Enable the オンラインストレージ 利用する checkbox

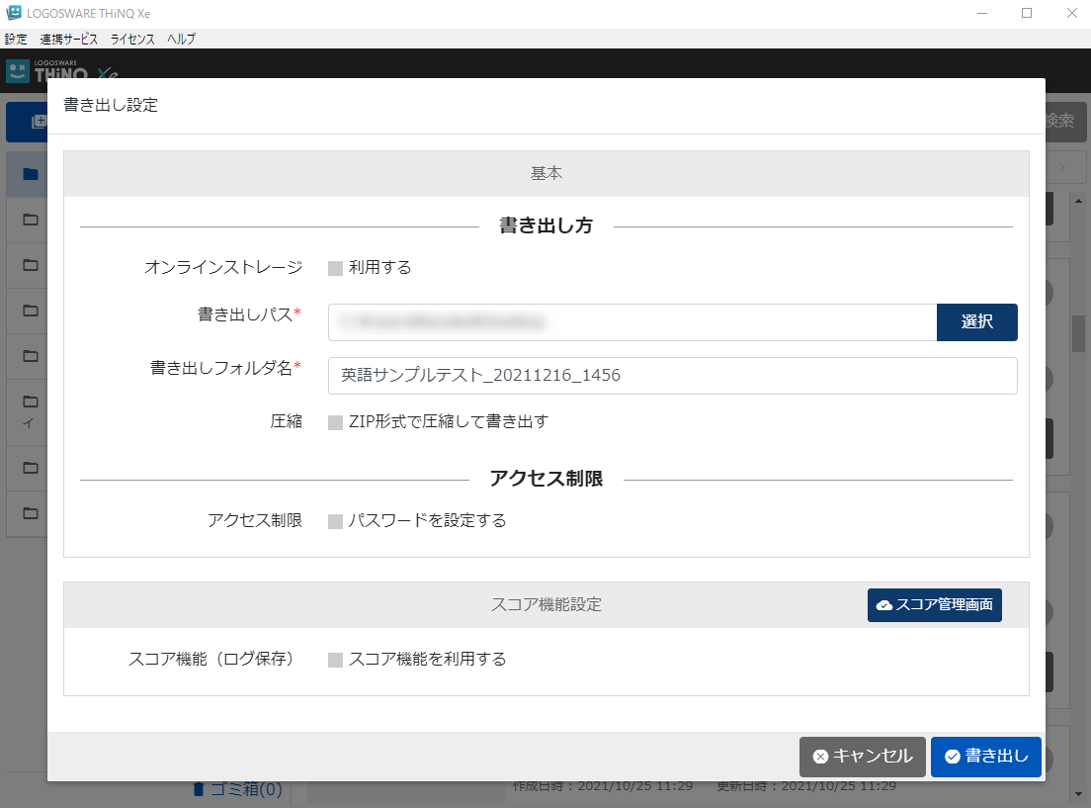tap(335, 268)
